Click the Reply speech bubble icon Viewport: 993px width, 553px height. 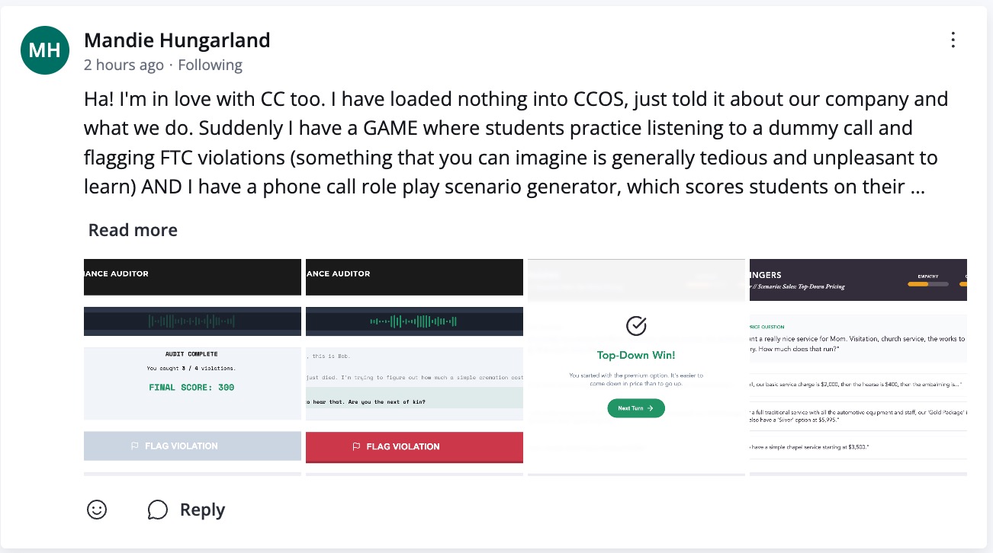(x=158, y=510)
